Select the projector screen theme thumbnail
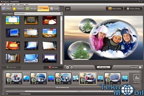Screen dimensions: 144x96 point(31,46)
